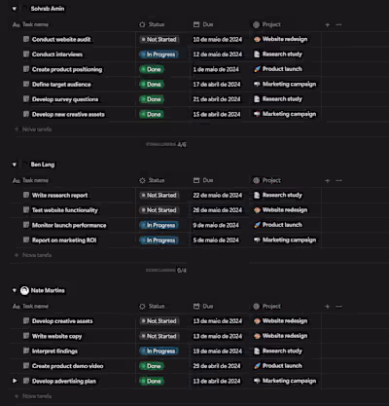Screen dimensions: 389x406
Task: Open Project column header in Ben Lang table
Action: click(x=266, y=180)
